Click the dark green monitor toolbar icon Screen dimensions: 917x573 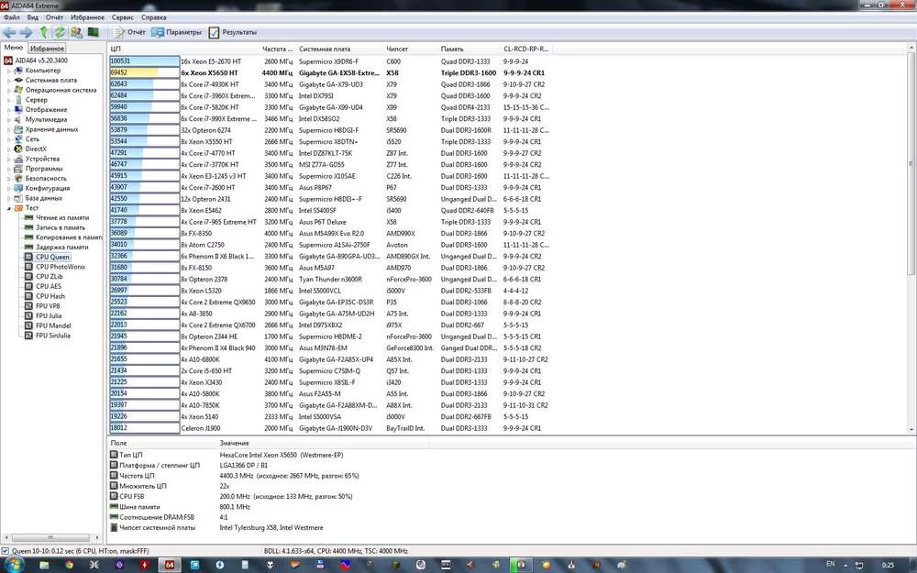coord(93,32)
